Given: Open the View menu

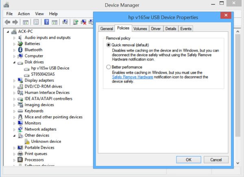Looking at the screenshot, I should click(x=39, y=14).
